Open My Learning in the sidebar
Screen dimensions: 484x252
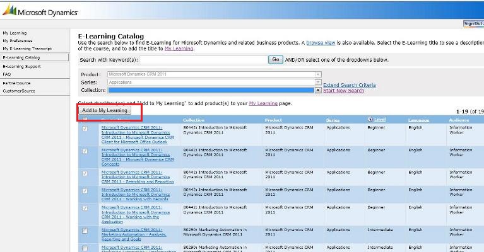(x=15, y=33)
